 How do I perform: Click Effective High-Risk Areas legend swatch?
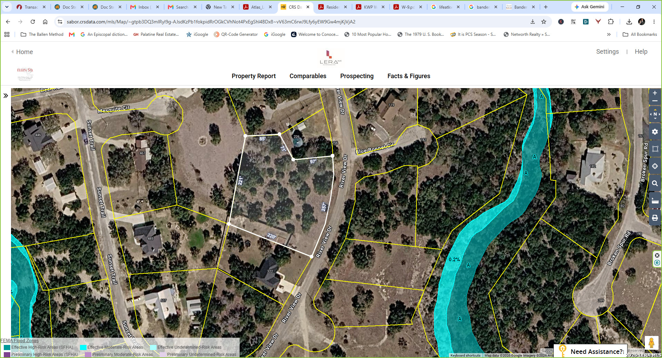(x=7, y=347)
